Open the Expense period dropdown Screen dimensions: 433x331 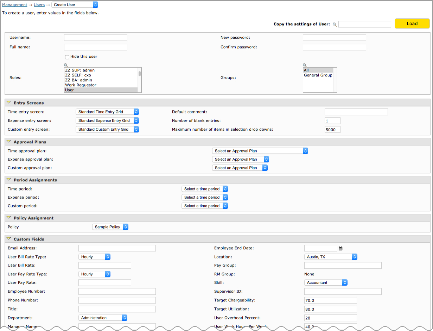205,197
